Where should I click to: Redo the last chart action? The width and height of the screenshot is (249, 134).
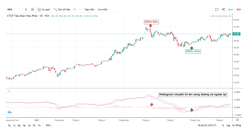[80, 10]
